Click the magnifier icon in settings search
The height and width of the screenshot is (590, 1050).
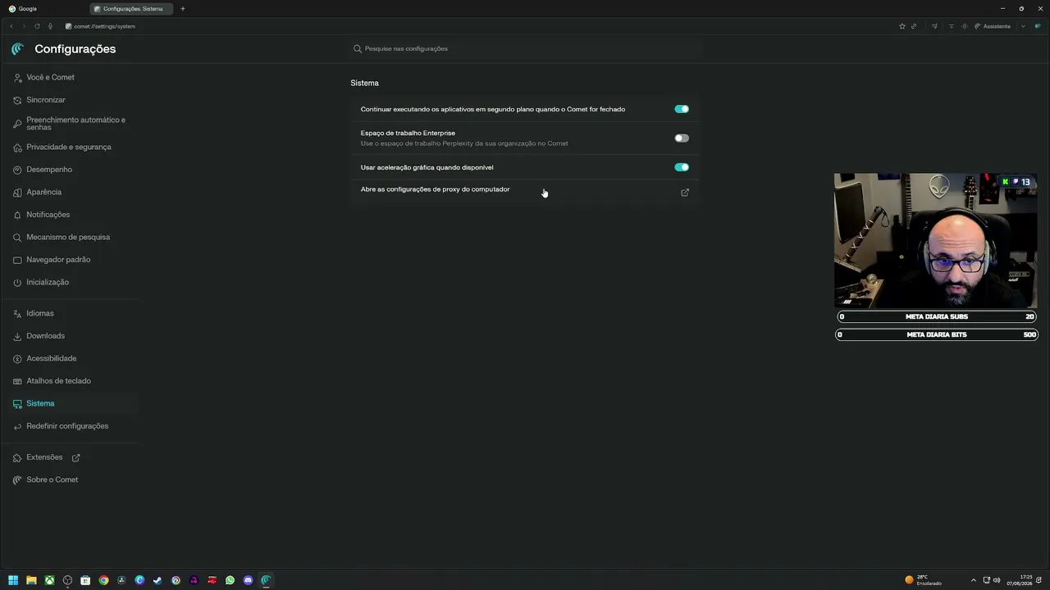coord(358,48)
